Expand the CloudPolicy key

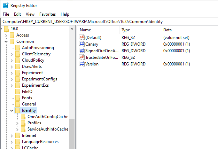click(x=12, y=61)
